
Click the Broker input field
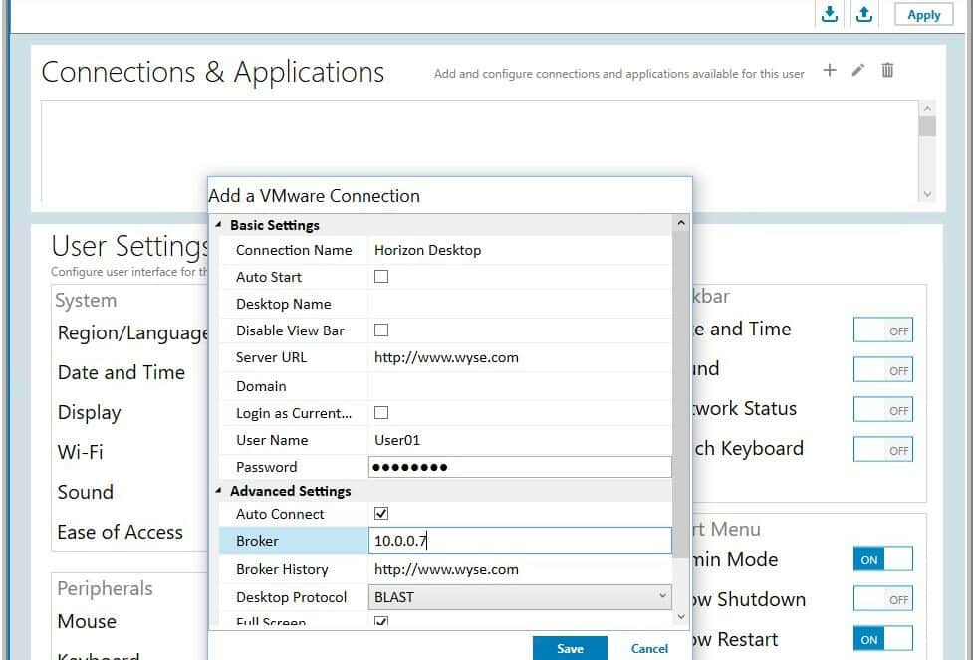click(x=520, y=541)
